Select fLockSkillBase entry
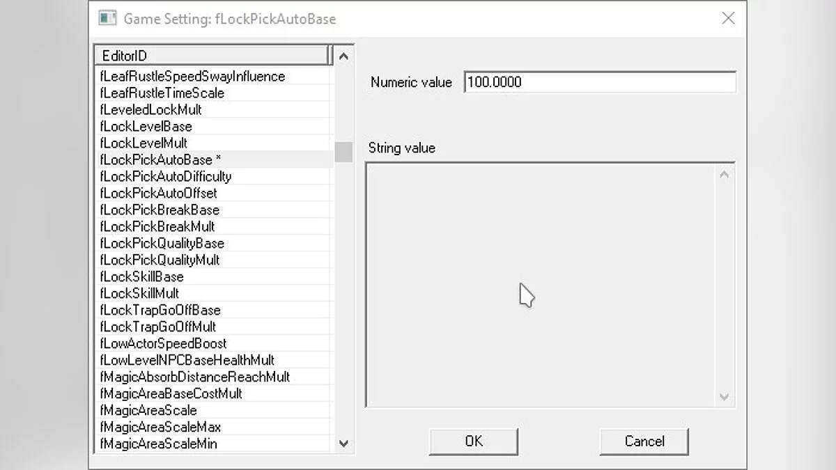 141,276
